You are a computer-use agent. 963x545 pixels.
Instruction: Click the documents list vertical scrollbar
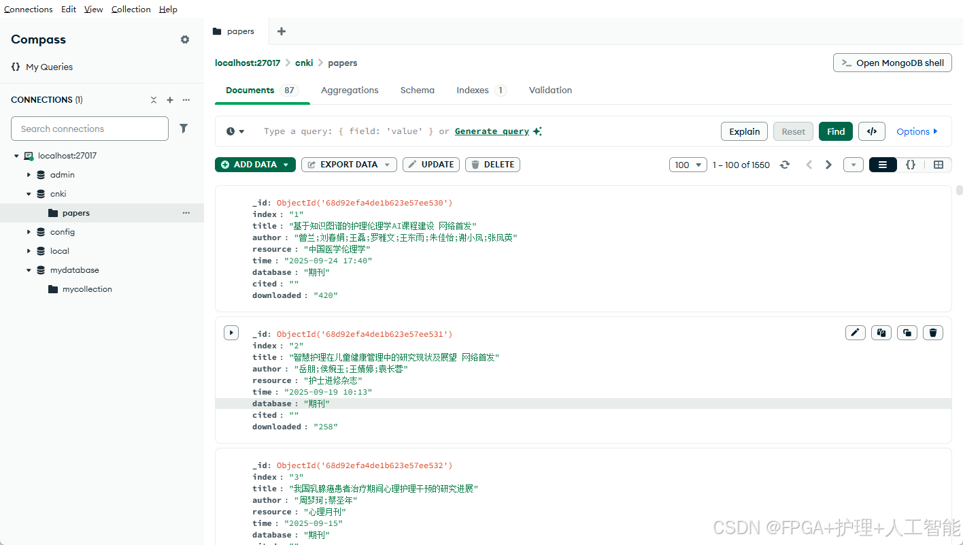point(960,190)
